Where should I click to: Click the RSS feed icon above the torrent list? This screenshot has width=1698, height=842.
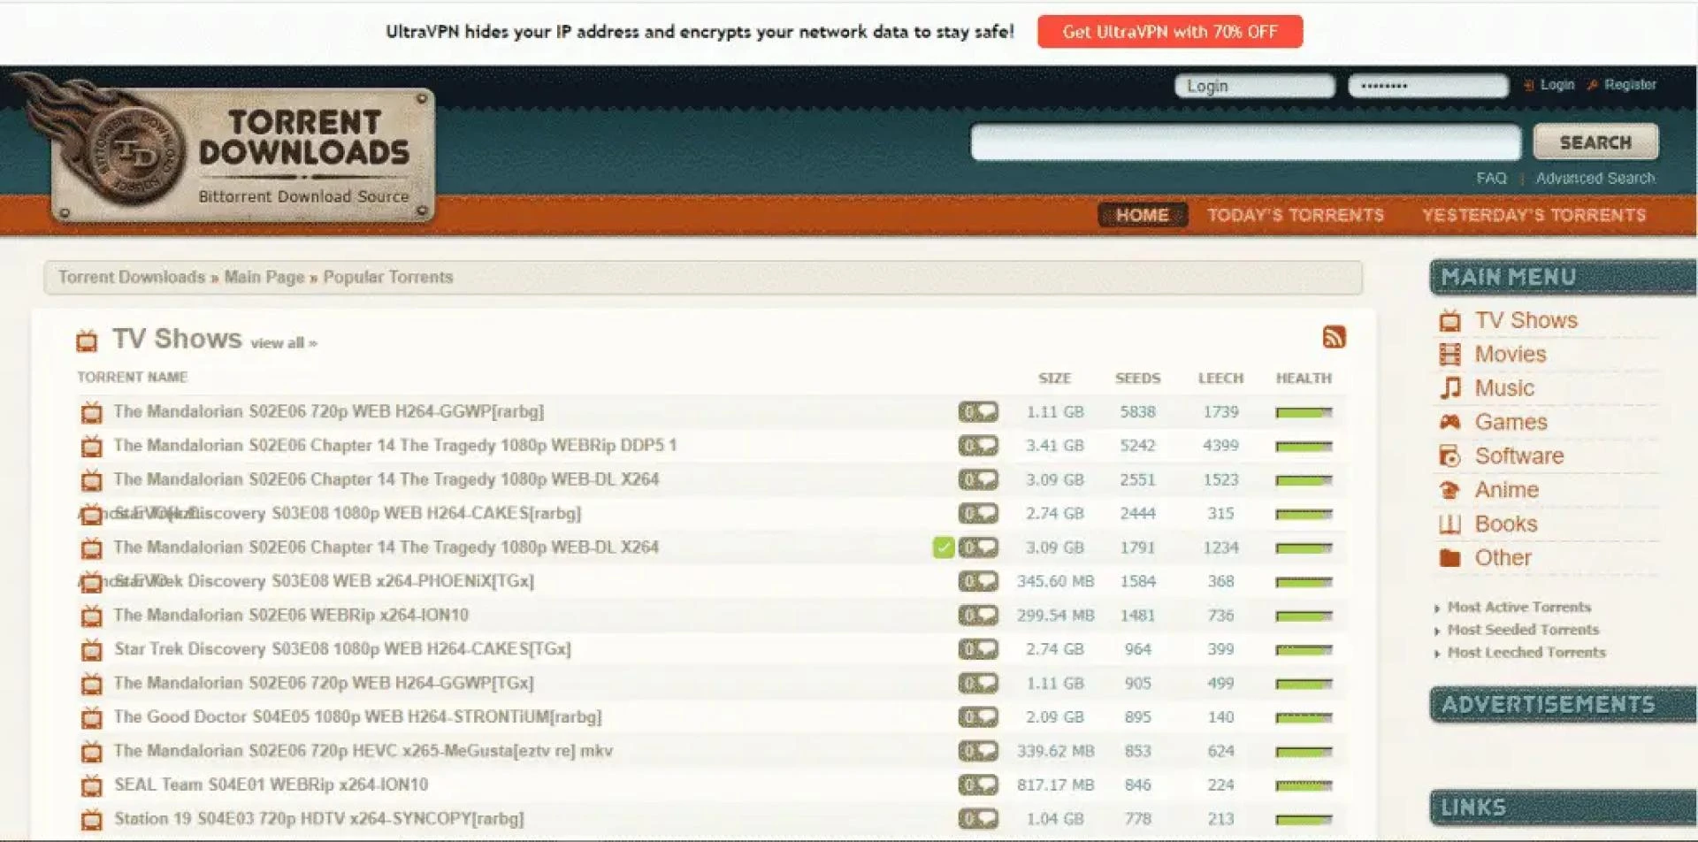point(1335,337)
